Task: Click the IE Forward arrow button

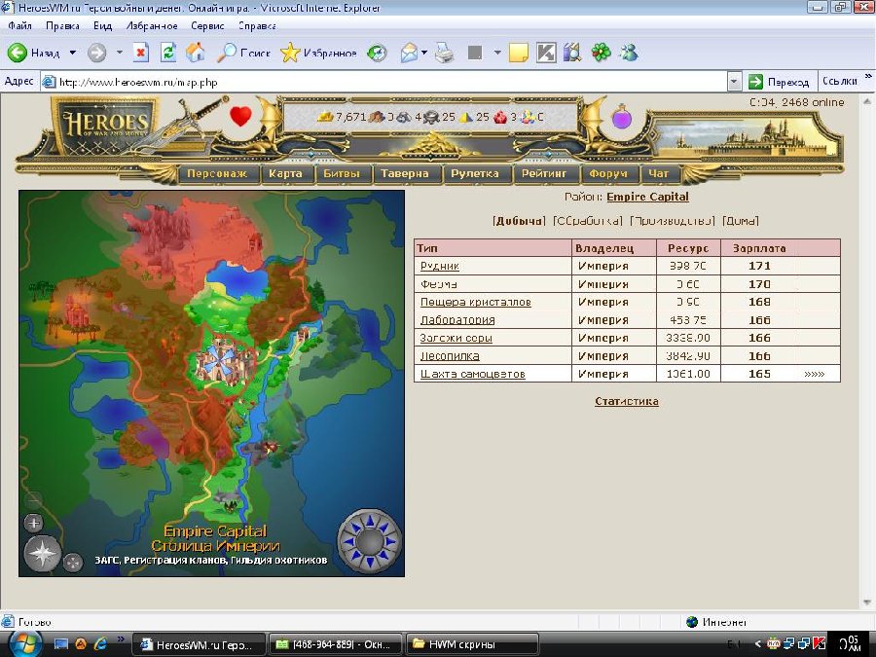Action: (x=96, y=54)
